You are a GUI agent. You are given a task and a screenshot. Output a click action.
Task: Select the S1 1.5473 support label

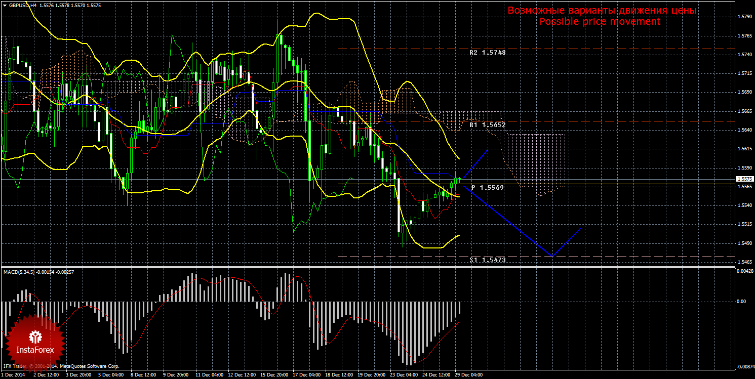point(488,260)
